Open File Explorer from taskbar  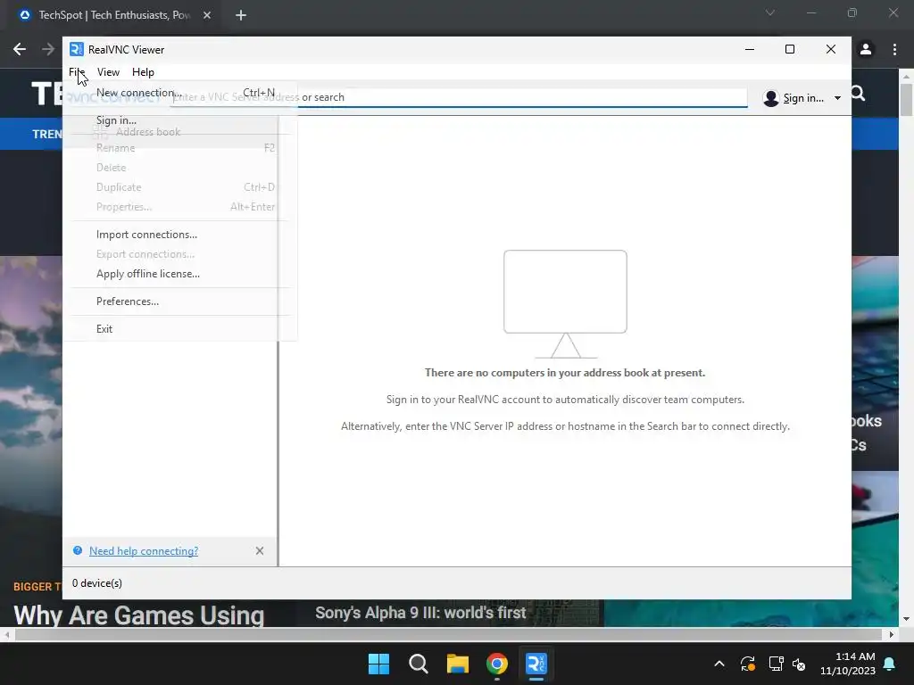[x=458, y=664]
